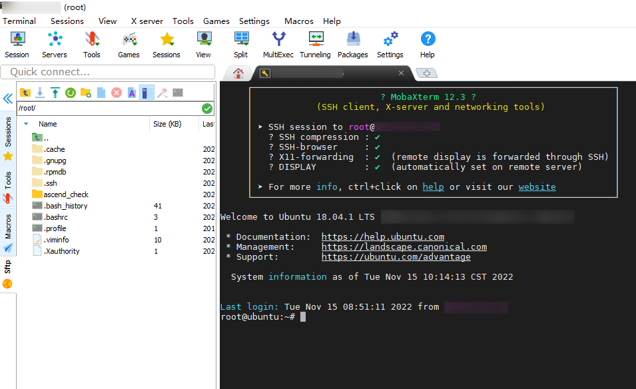Click the Quick connect input field
The height and width of the screenshot is (389, 636).
(107, 72)
